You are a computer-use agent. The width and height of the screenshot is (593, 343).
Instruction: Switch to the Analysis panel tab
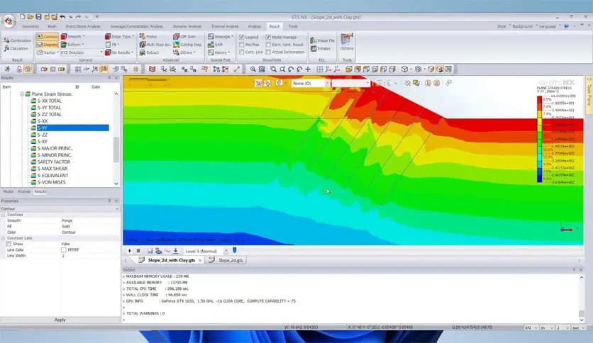[x=24, y=191]
